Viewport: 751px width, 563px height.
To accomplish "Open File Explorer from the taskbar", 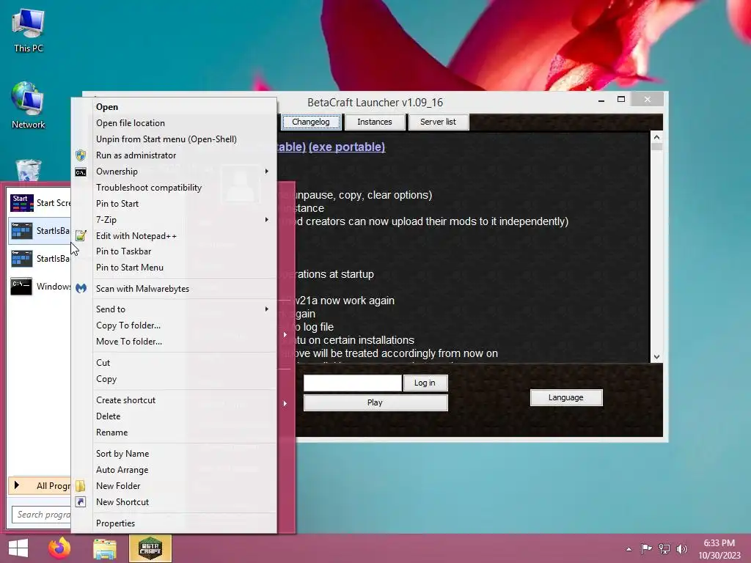I will 104,548.
